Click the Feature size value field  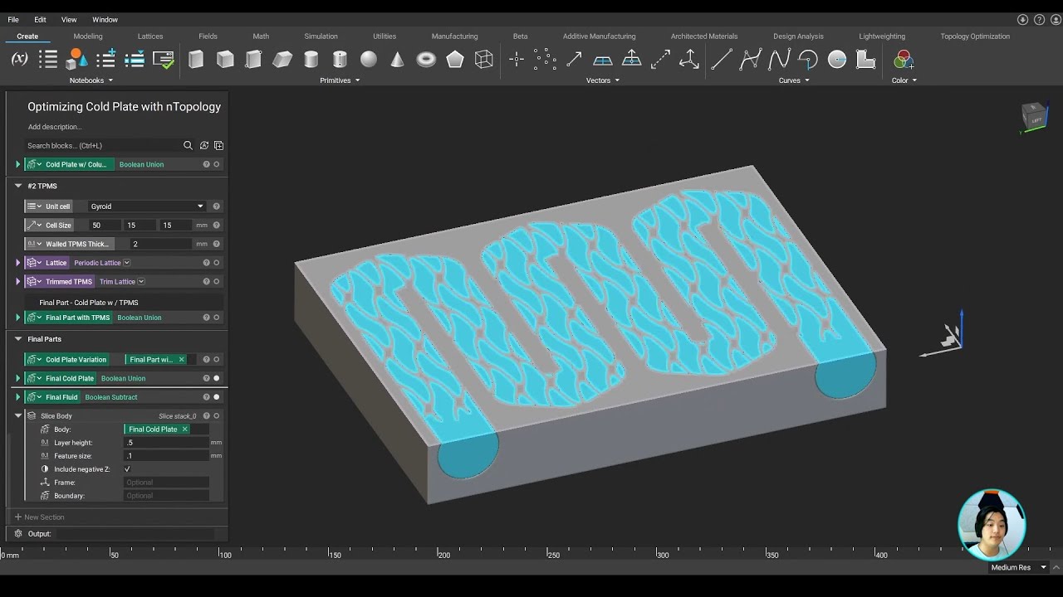pos(166,456)
